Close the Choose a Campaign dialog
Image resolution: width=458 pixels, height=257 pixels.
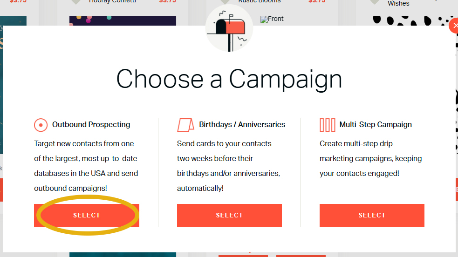click(454, 26)
